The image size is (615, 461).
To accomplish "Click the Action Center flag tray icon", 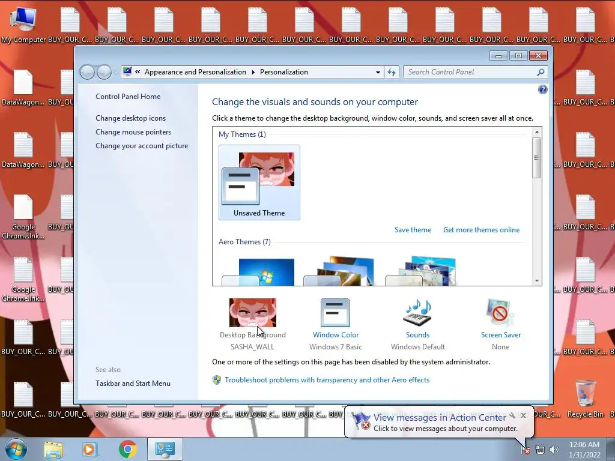I will 525,450.
